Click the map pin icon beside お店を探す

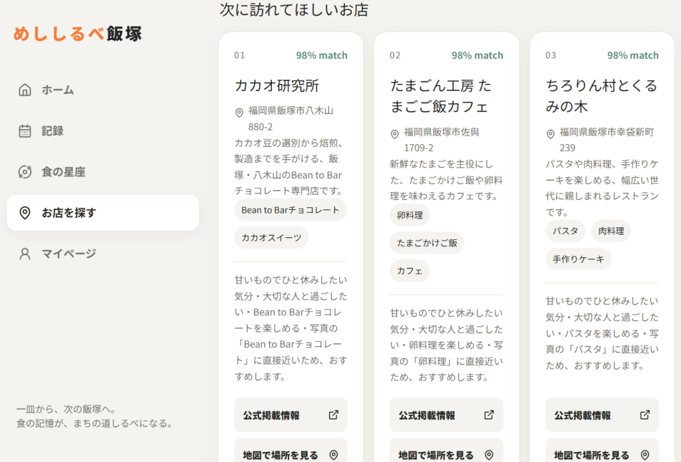pos(25,213)
